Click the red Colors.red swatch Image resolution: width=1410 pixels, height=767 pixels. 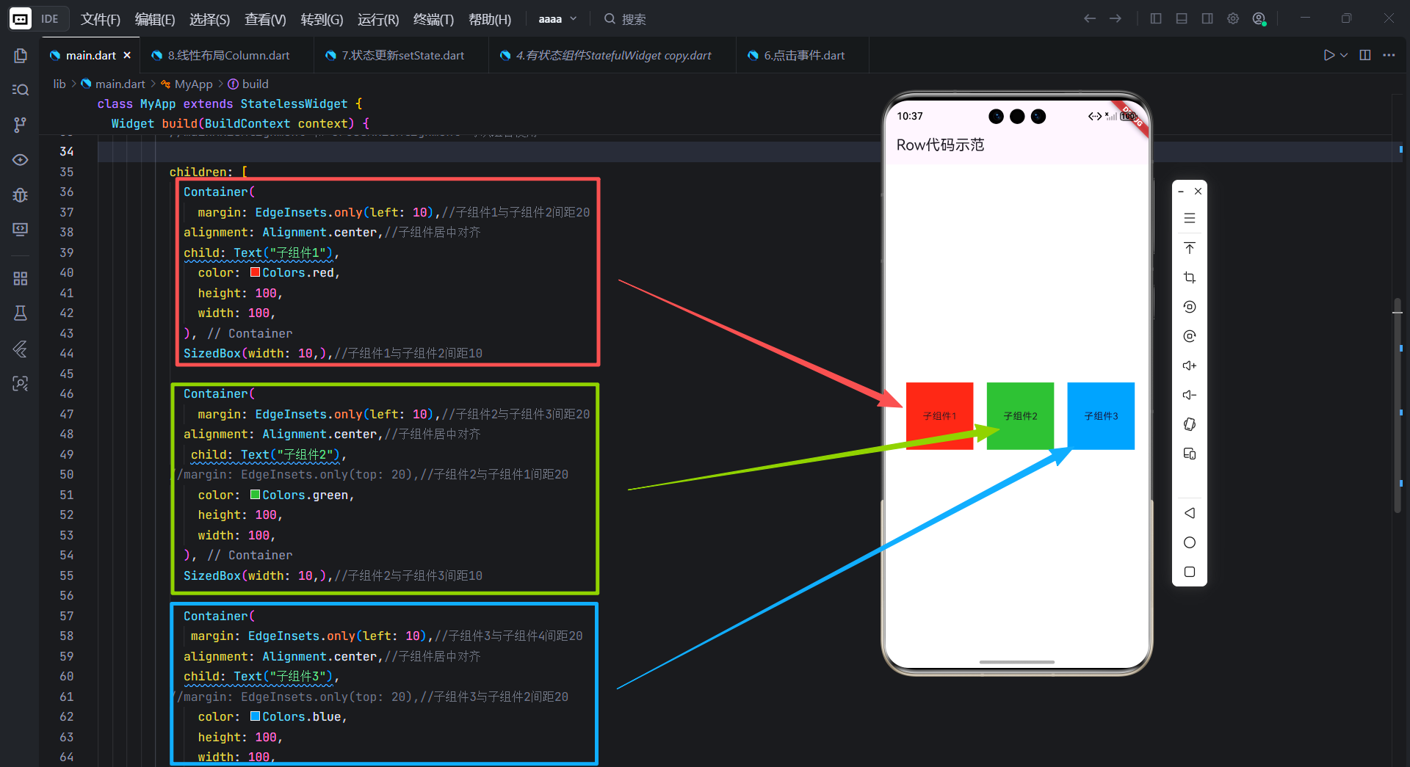255,272
